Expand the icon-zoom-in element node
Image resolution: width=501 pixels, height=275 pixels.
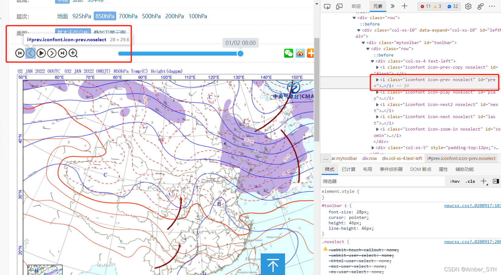(377, 129)
